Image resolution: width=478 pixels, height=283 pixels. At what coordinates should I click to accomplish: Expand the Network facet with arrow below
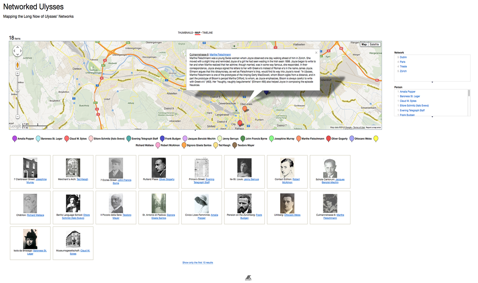432,82
